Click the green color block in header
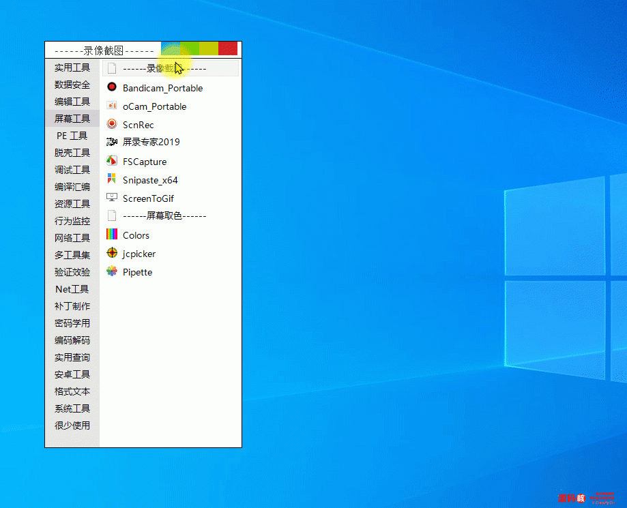The image size is (627, 508). (x=190, y=48)
